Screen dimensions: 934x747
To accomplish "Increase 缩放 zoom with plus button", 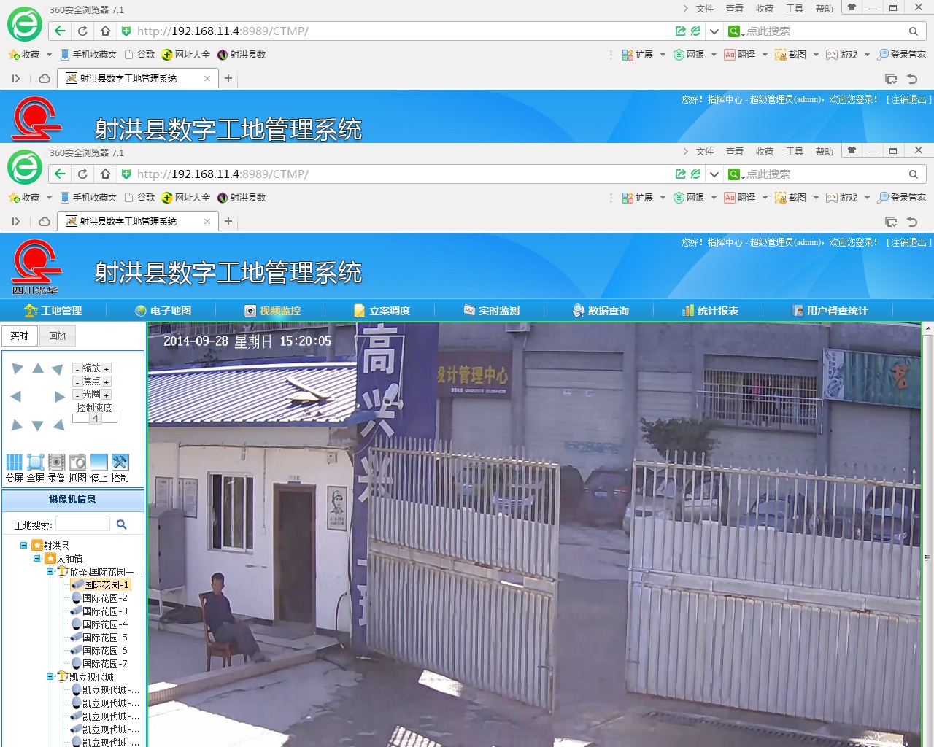I will [x=107, y=369].
